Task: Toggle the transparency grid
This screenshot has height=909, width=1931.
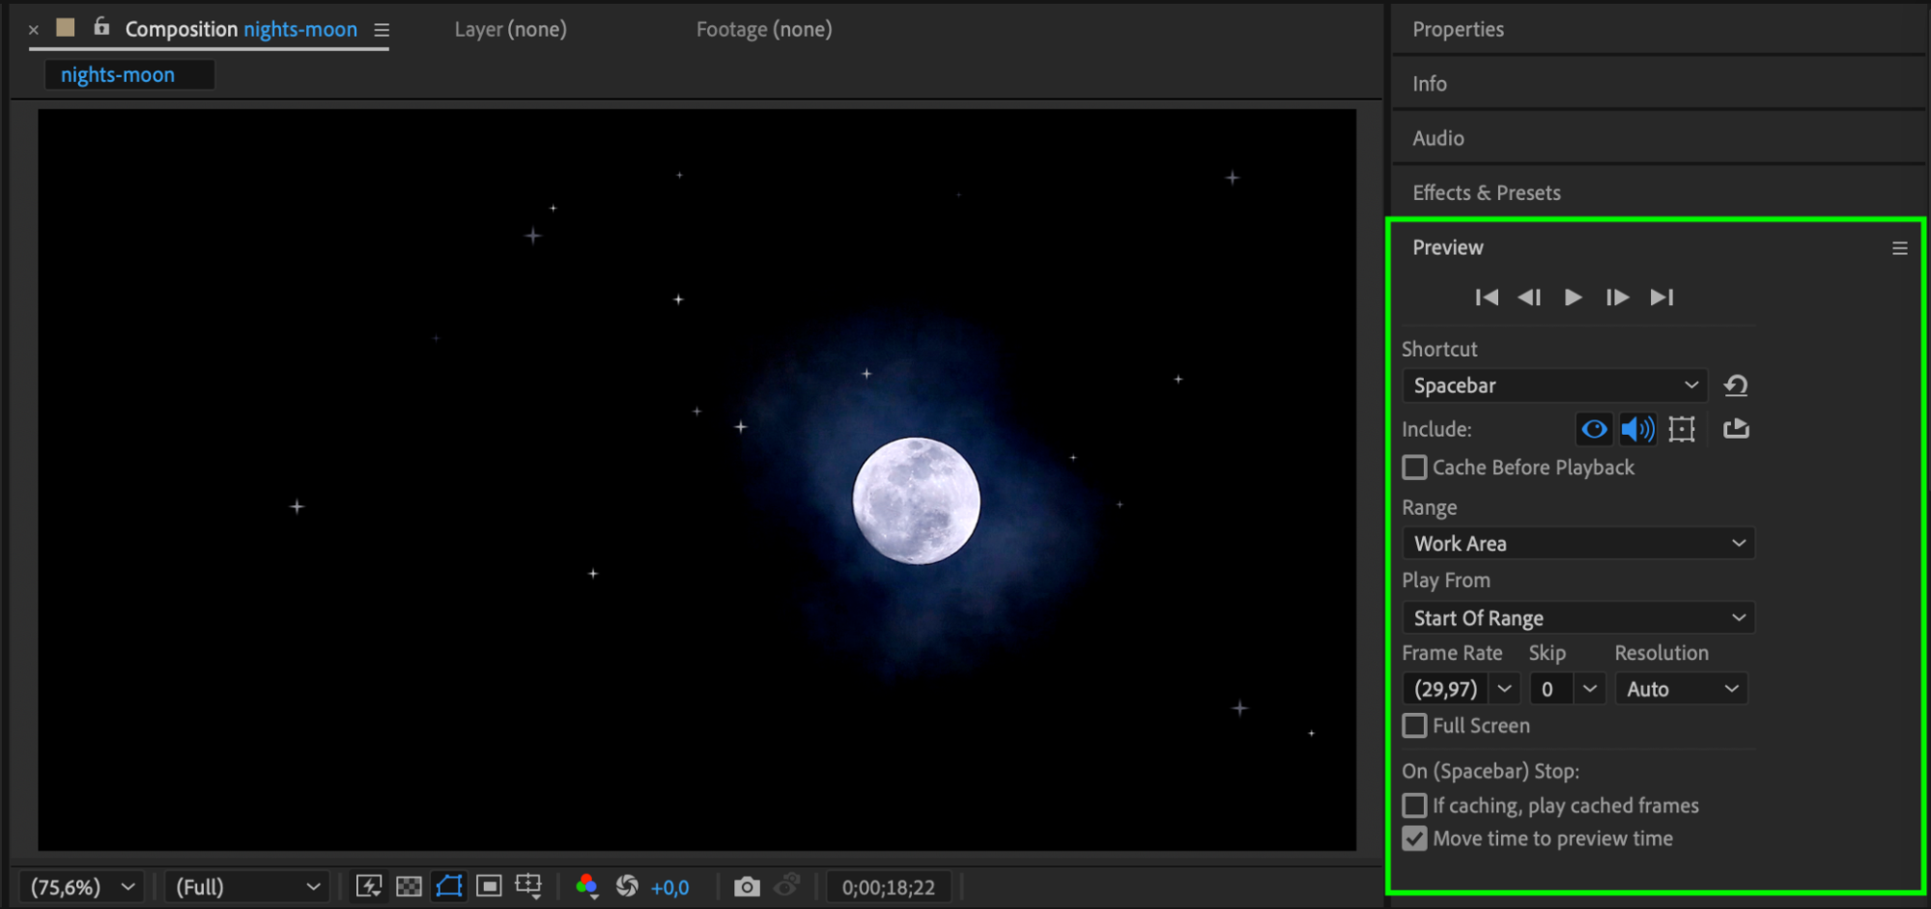Action: [409, 887]
